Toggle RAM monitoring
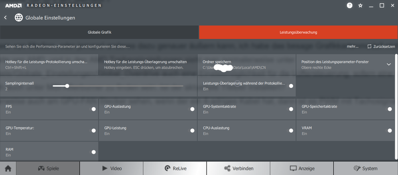The width and height of the screenshot is (398, 175). pyautogui.click(x=94, y=152)
